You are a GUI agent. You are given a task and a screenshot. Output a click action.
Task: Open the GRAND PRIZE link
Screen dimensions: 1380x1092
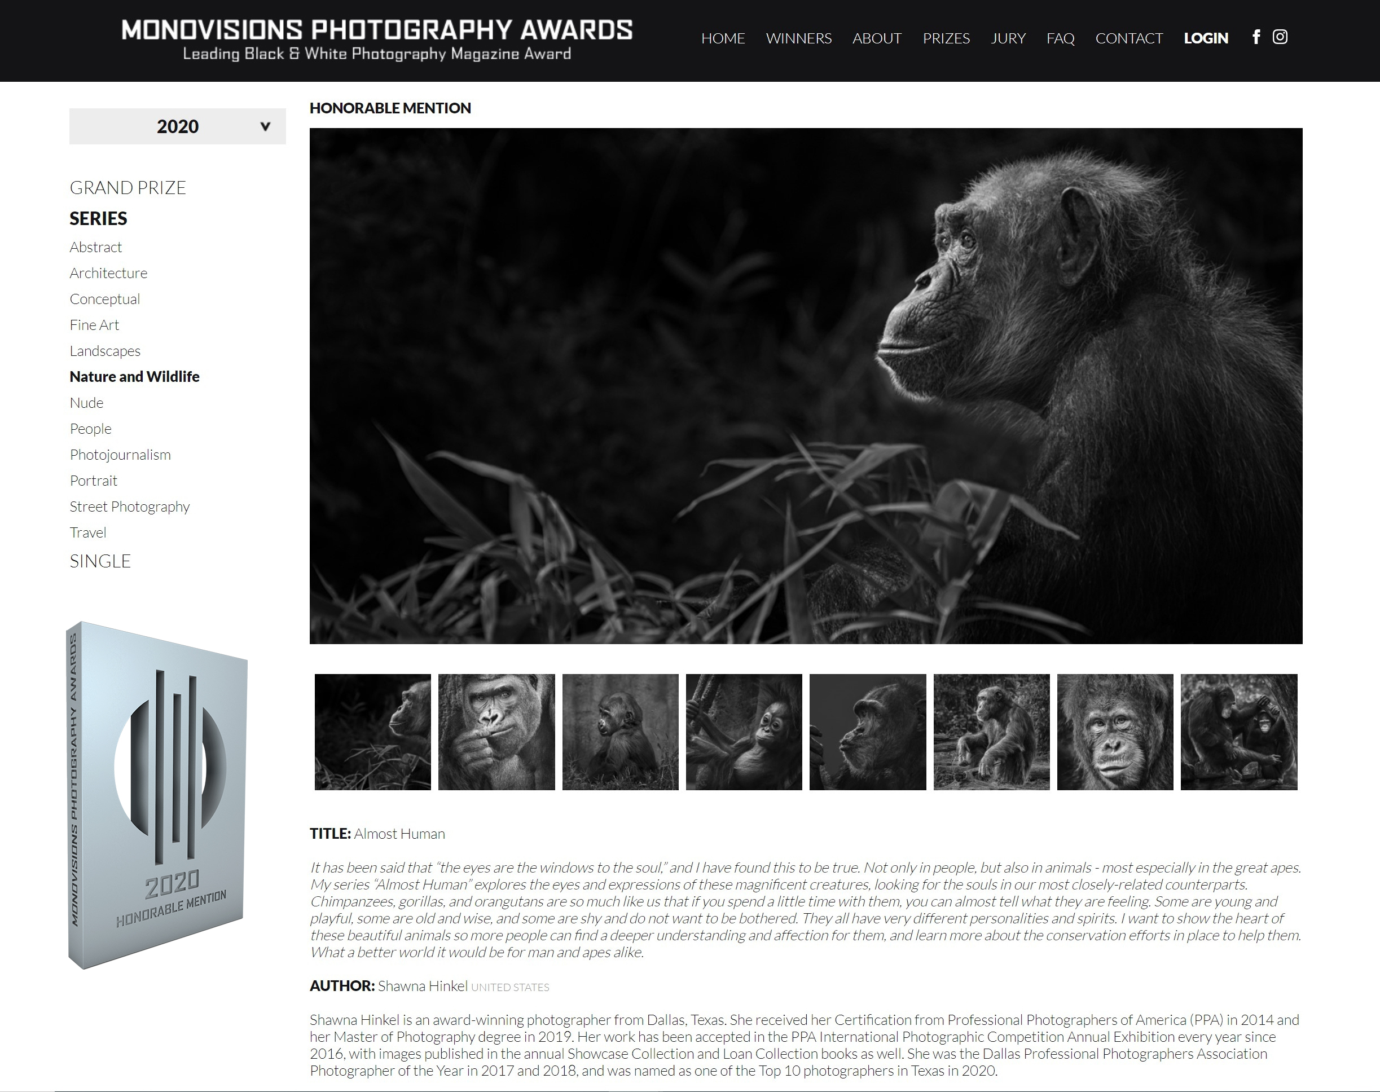[x=128, y=187]
